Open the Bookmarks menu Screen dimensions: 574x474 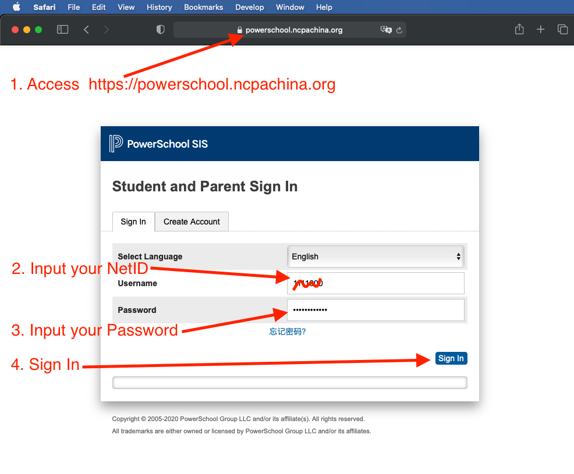[x=204, y=7]
